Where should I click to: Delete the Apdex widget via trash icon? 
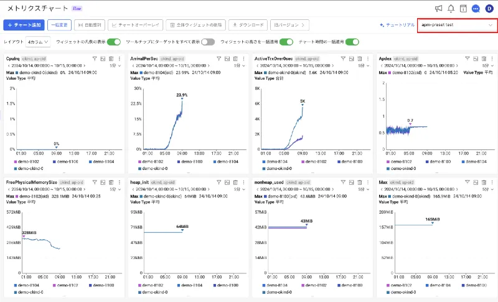[484, 59]
